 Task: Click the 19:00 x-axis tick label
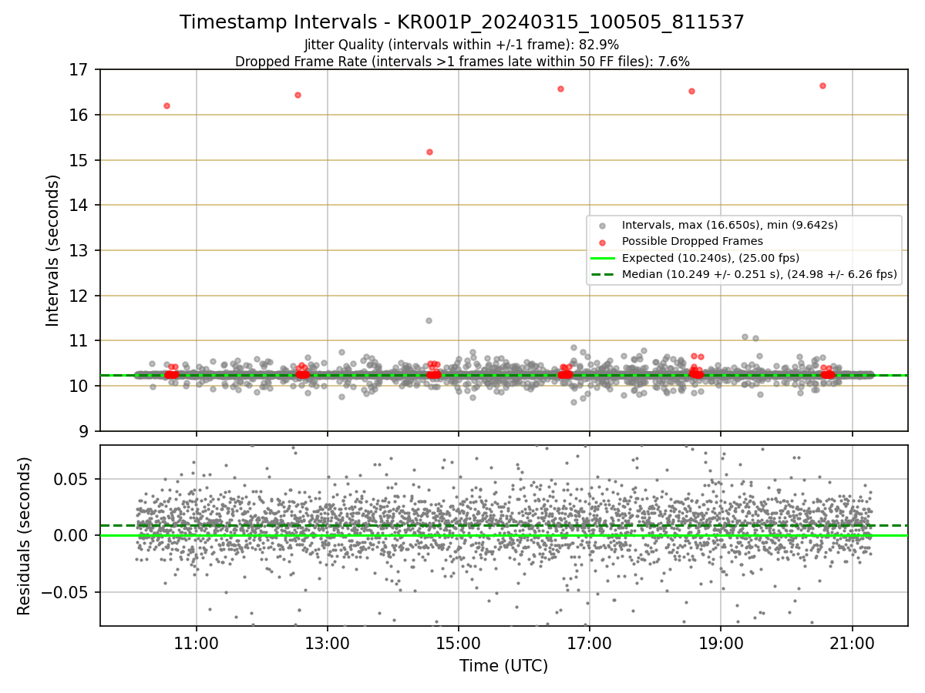(721, 642)
